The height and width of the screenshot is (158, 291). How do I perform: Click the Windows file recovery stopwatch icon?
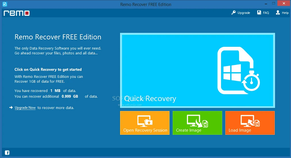point(239,71)
